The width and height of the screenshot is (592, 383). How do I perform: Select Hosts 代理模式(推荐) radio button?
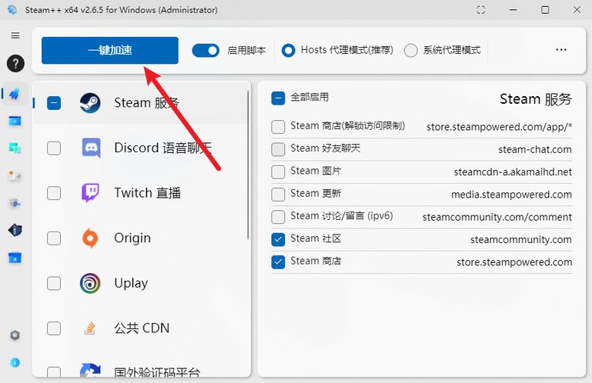click(x=288, y=50)
